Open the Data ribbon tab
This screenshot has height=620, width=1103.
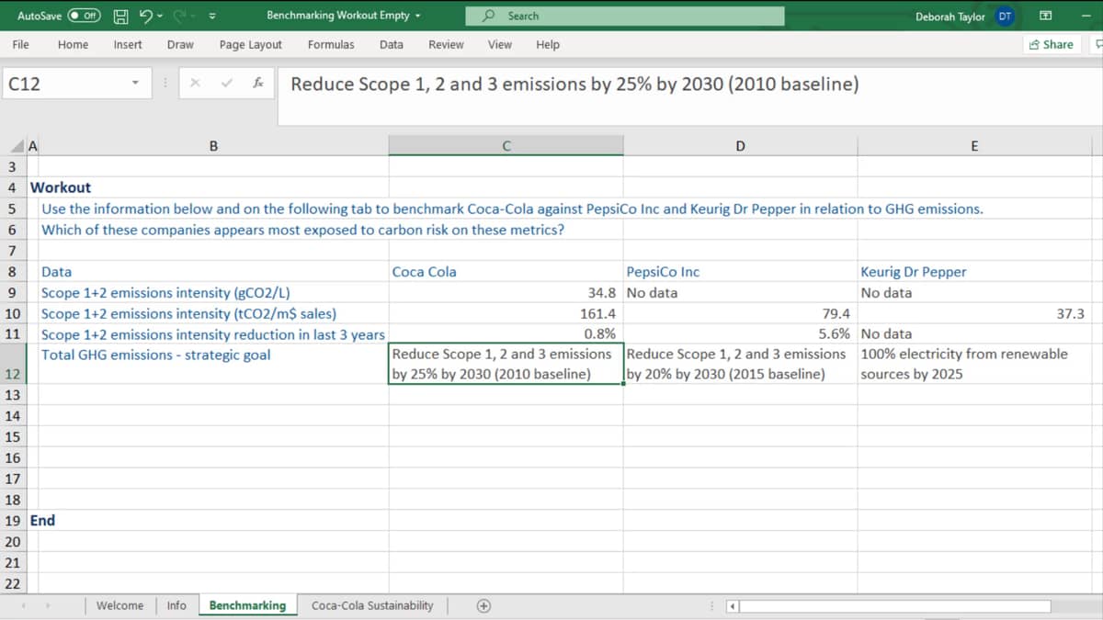pyautogui.click(x=392, y=44)
